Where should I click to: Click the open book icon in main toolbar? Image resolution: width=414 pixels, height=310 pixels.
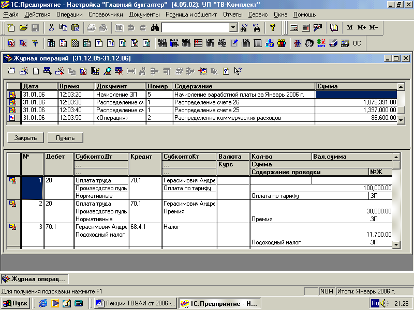(334, 28)
